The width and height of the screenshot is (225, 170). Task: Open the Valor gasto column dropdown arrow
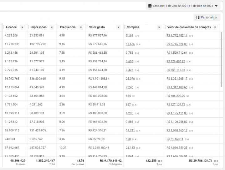118,27
